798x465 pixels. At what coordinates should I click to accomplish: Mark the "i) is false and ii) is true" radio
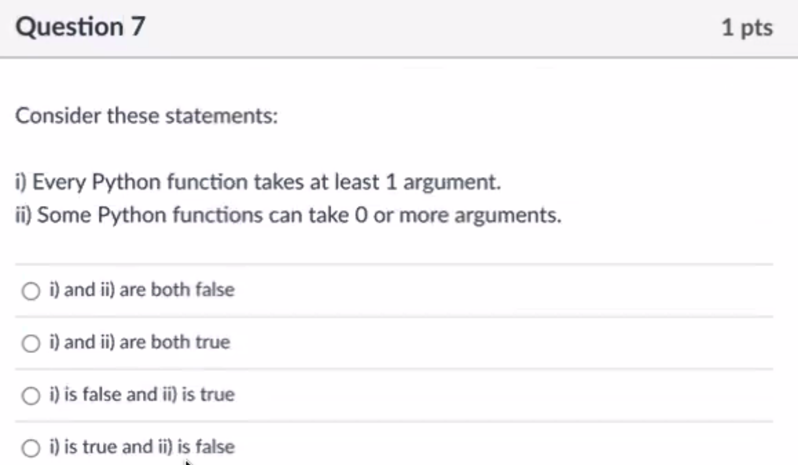coord(31,395)
